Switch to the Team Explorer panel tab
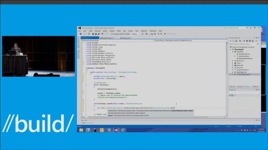 [x=255, y=86]
